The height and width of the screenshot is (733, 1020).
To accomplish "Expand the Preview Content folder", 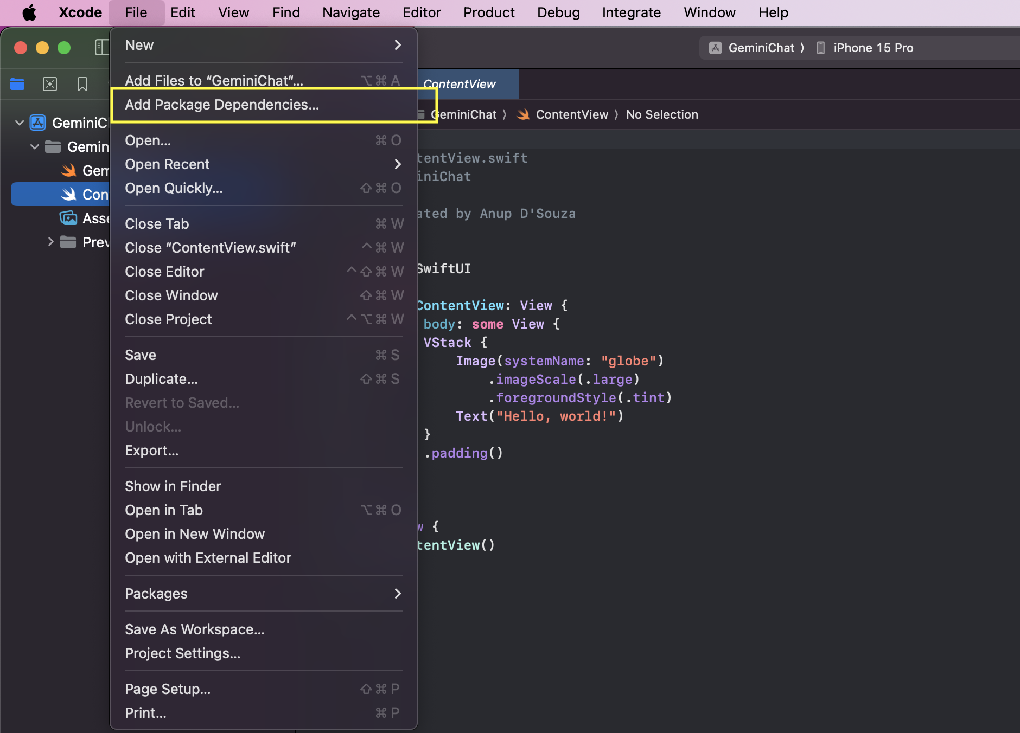I will 50,242.
